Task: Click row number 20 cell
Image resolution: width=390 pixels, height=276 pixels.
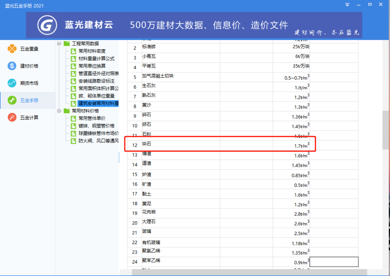Action: (134, 223)
